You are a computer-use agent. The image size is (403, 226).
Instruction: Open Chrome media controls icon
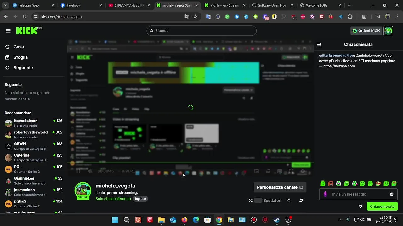tap(378, 17)
